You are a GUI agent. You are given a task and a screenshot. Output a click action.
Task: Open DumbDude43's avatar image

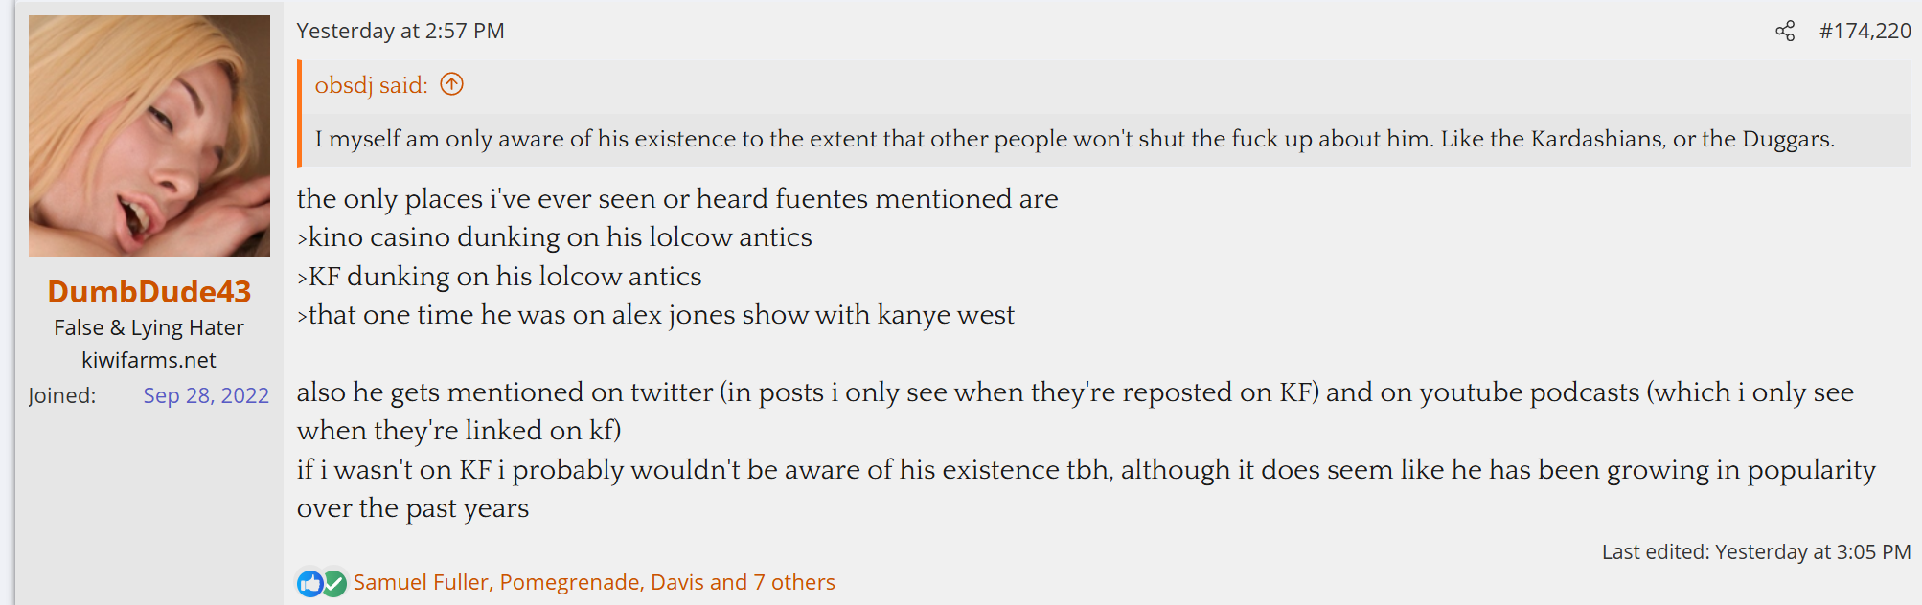pyautogui.click(x=149, y=136)
